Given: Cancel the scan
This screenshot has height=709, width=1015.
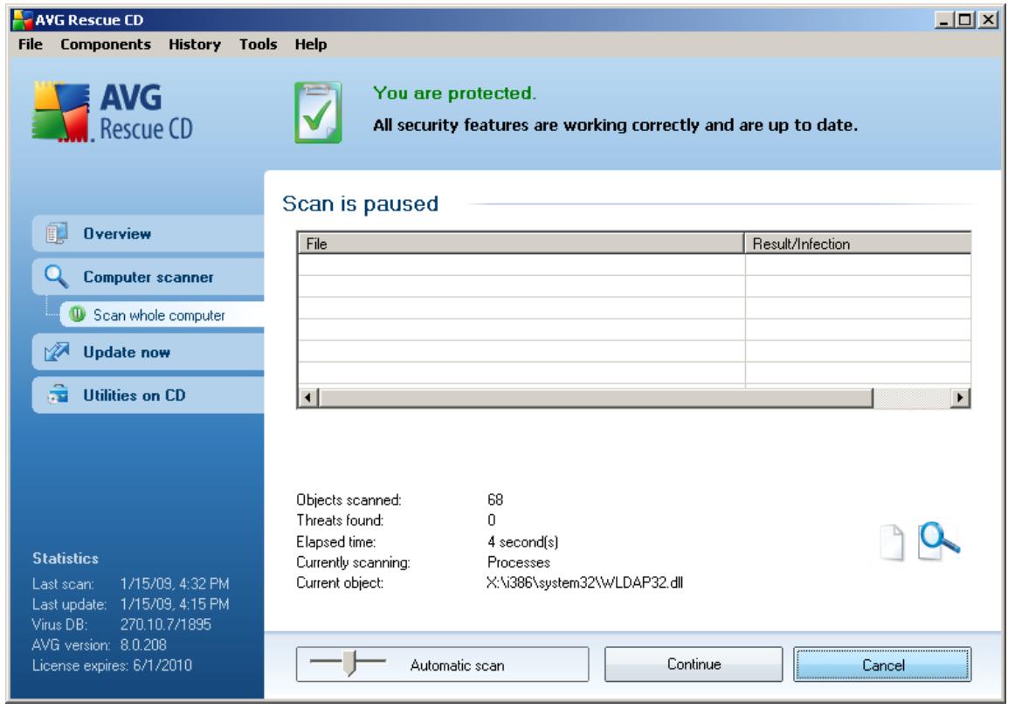Looking at the screenshot, I should [x=883, y=664].
